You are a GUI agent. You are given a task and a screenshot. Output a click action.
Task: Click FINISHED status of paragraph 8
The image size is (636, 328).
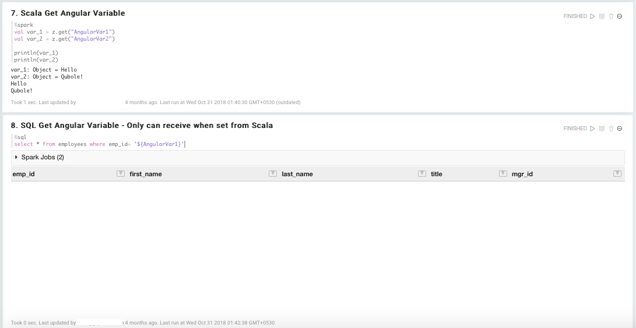pyautogui.click(x=575, y=128)
